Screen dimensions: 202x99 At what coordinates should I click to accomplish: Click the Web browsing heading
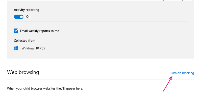[23, 72]
